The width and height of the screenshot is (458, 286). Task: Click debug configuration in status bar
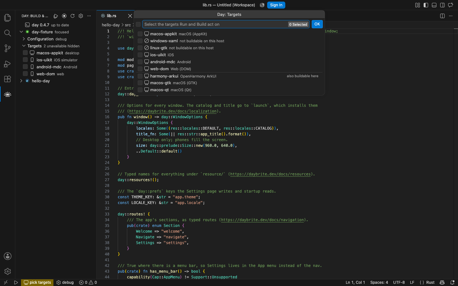pyautogui.click(x=65, y=283)
